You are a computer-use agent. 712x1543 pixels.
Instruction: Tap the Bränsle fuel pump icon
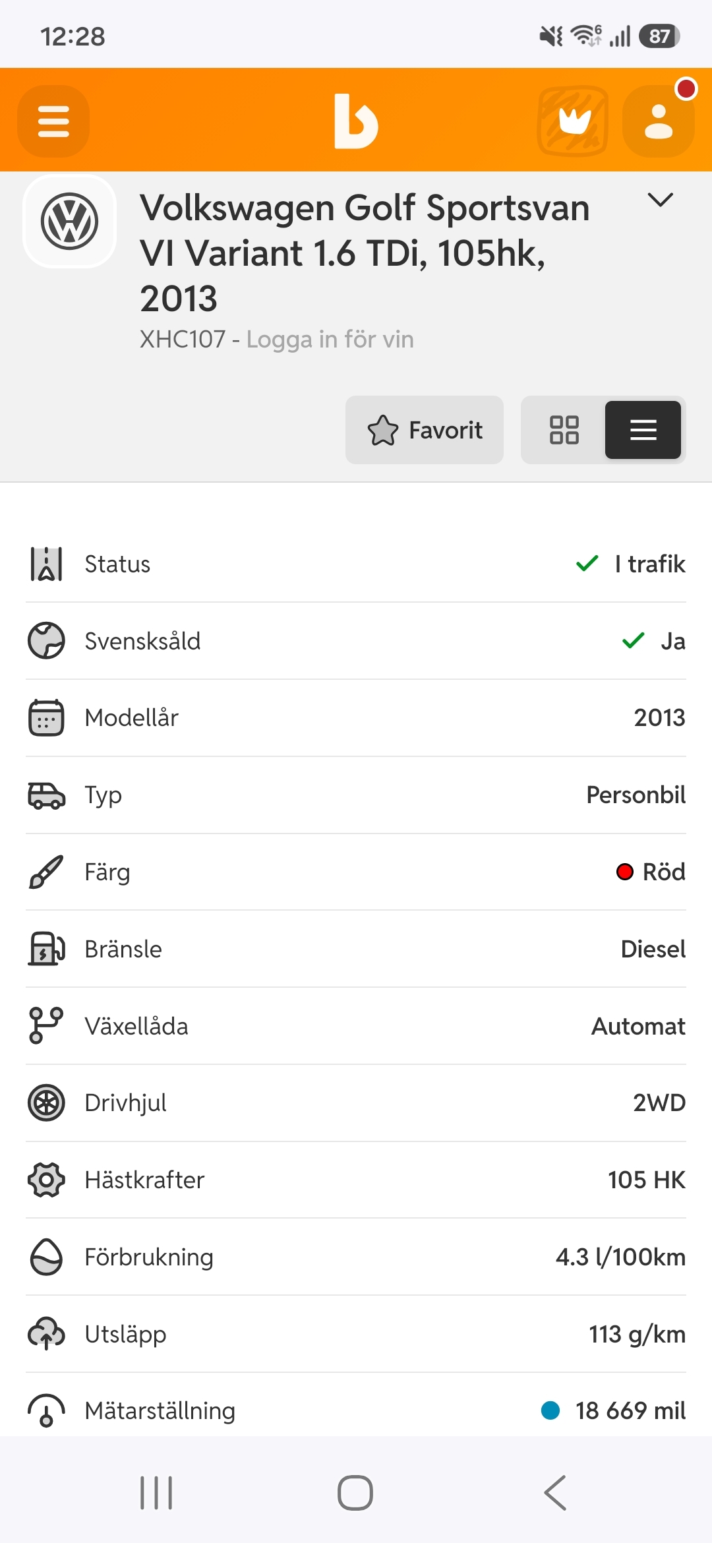pos(46,949)
